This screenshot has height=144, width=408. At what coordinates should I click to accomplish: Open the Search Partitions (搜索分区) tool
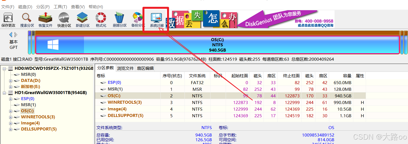pyautogui.click(x=27, y=20)
